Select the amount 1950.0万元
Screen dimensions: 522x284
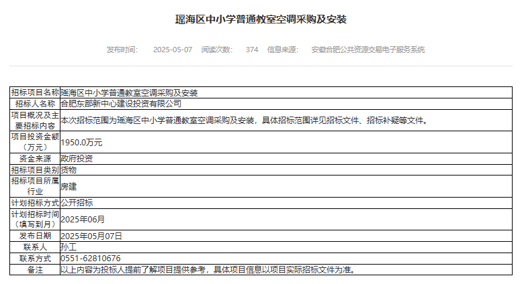click(81, 142)
